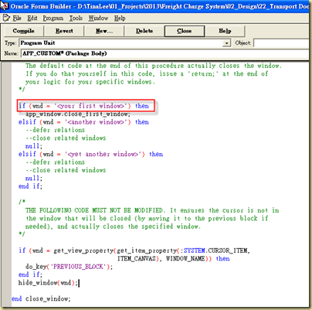Expand the Type dropdown arrow
312x310 pixels.
click(226, 43)
